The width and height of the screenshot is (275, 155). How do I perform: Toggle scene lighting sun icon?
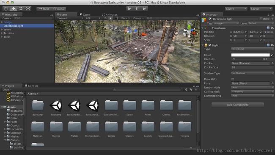110,18
